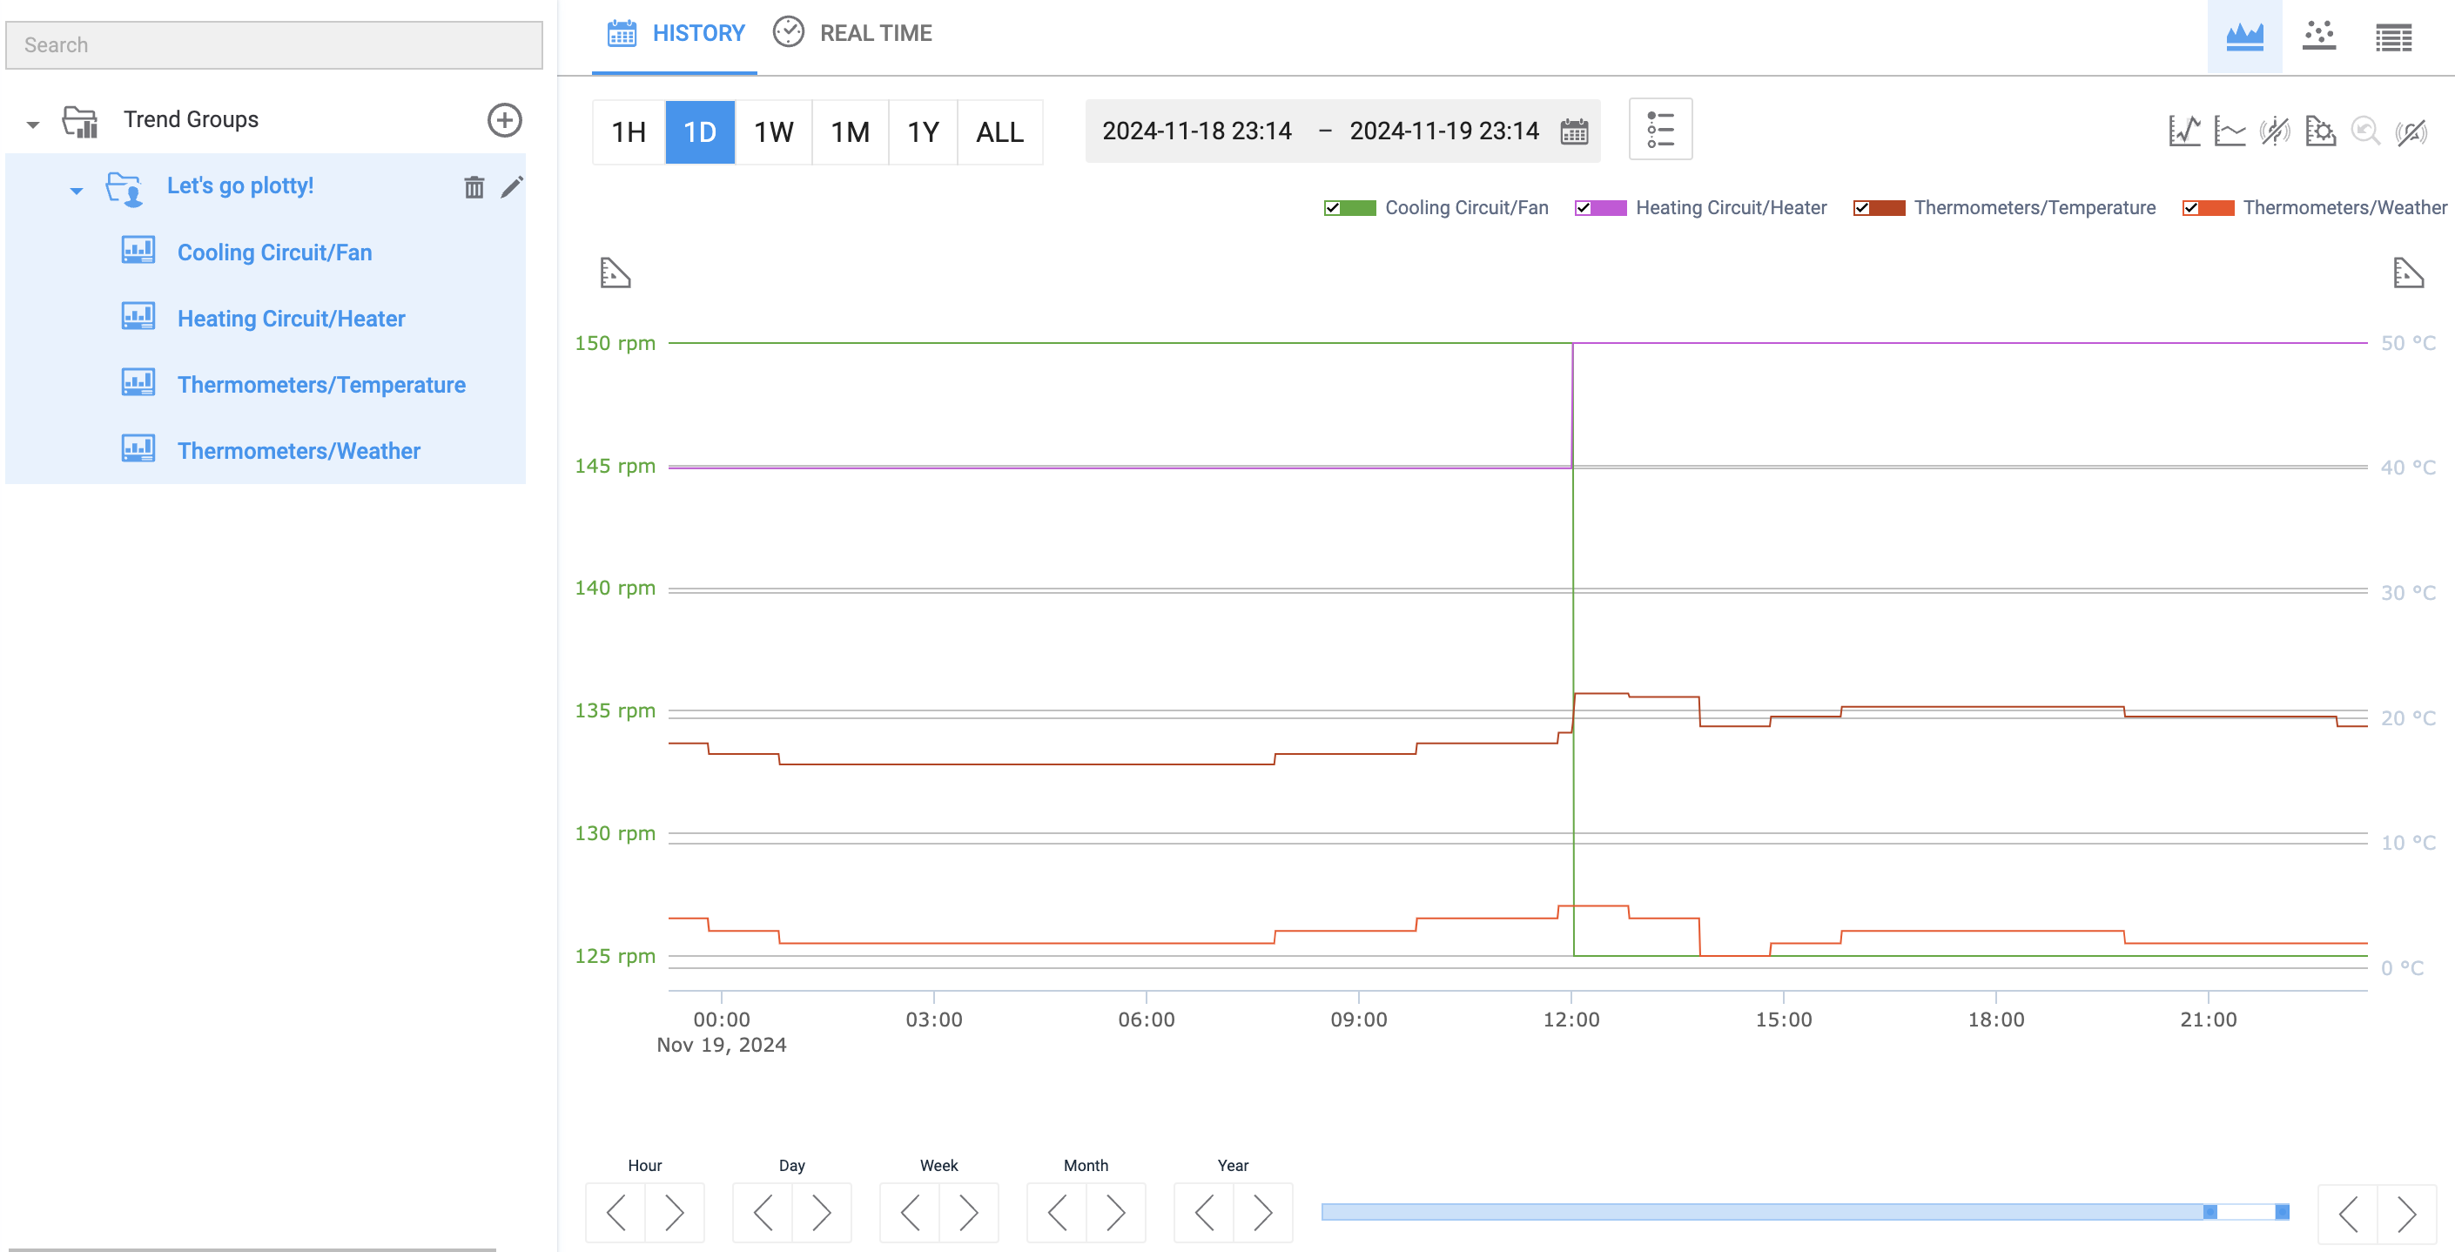Screen dimensions: 2455x1252
Task: Select the 1Y time range
Action: coord(923,131)
